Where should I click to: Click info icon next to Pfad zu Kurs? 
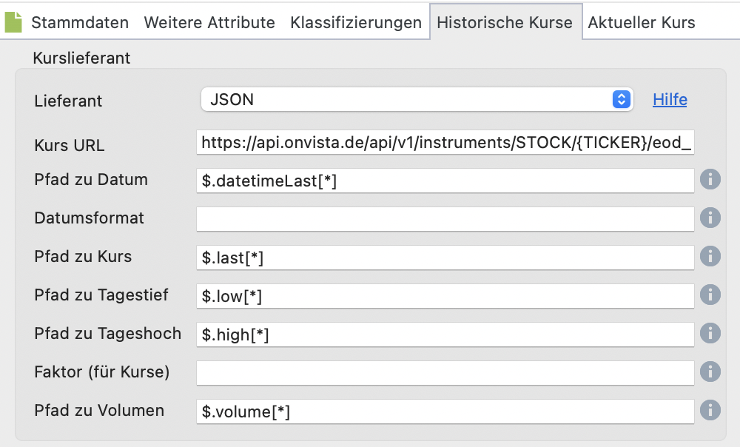click(710, 257)
